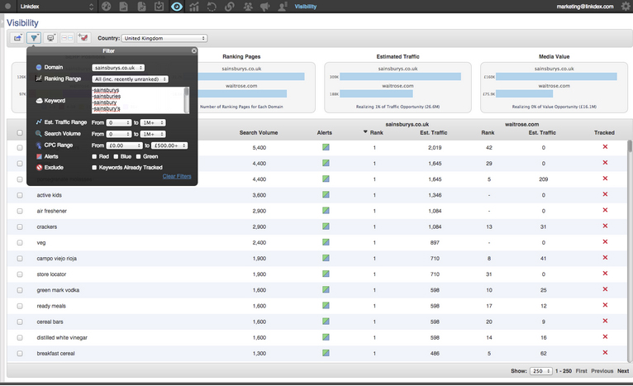Click the monitor display toolbar button
Image resolution: width=633 pixels, height=386 pixels.
[50, 38]
